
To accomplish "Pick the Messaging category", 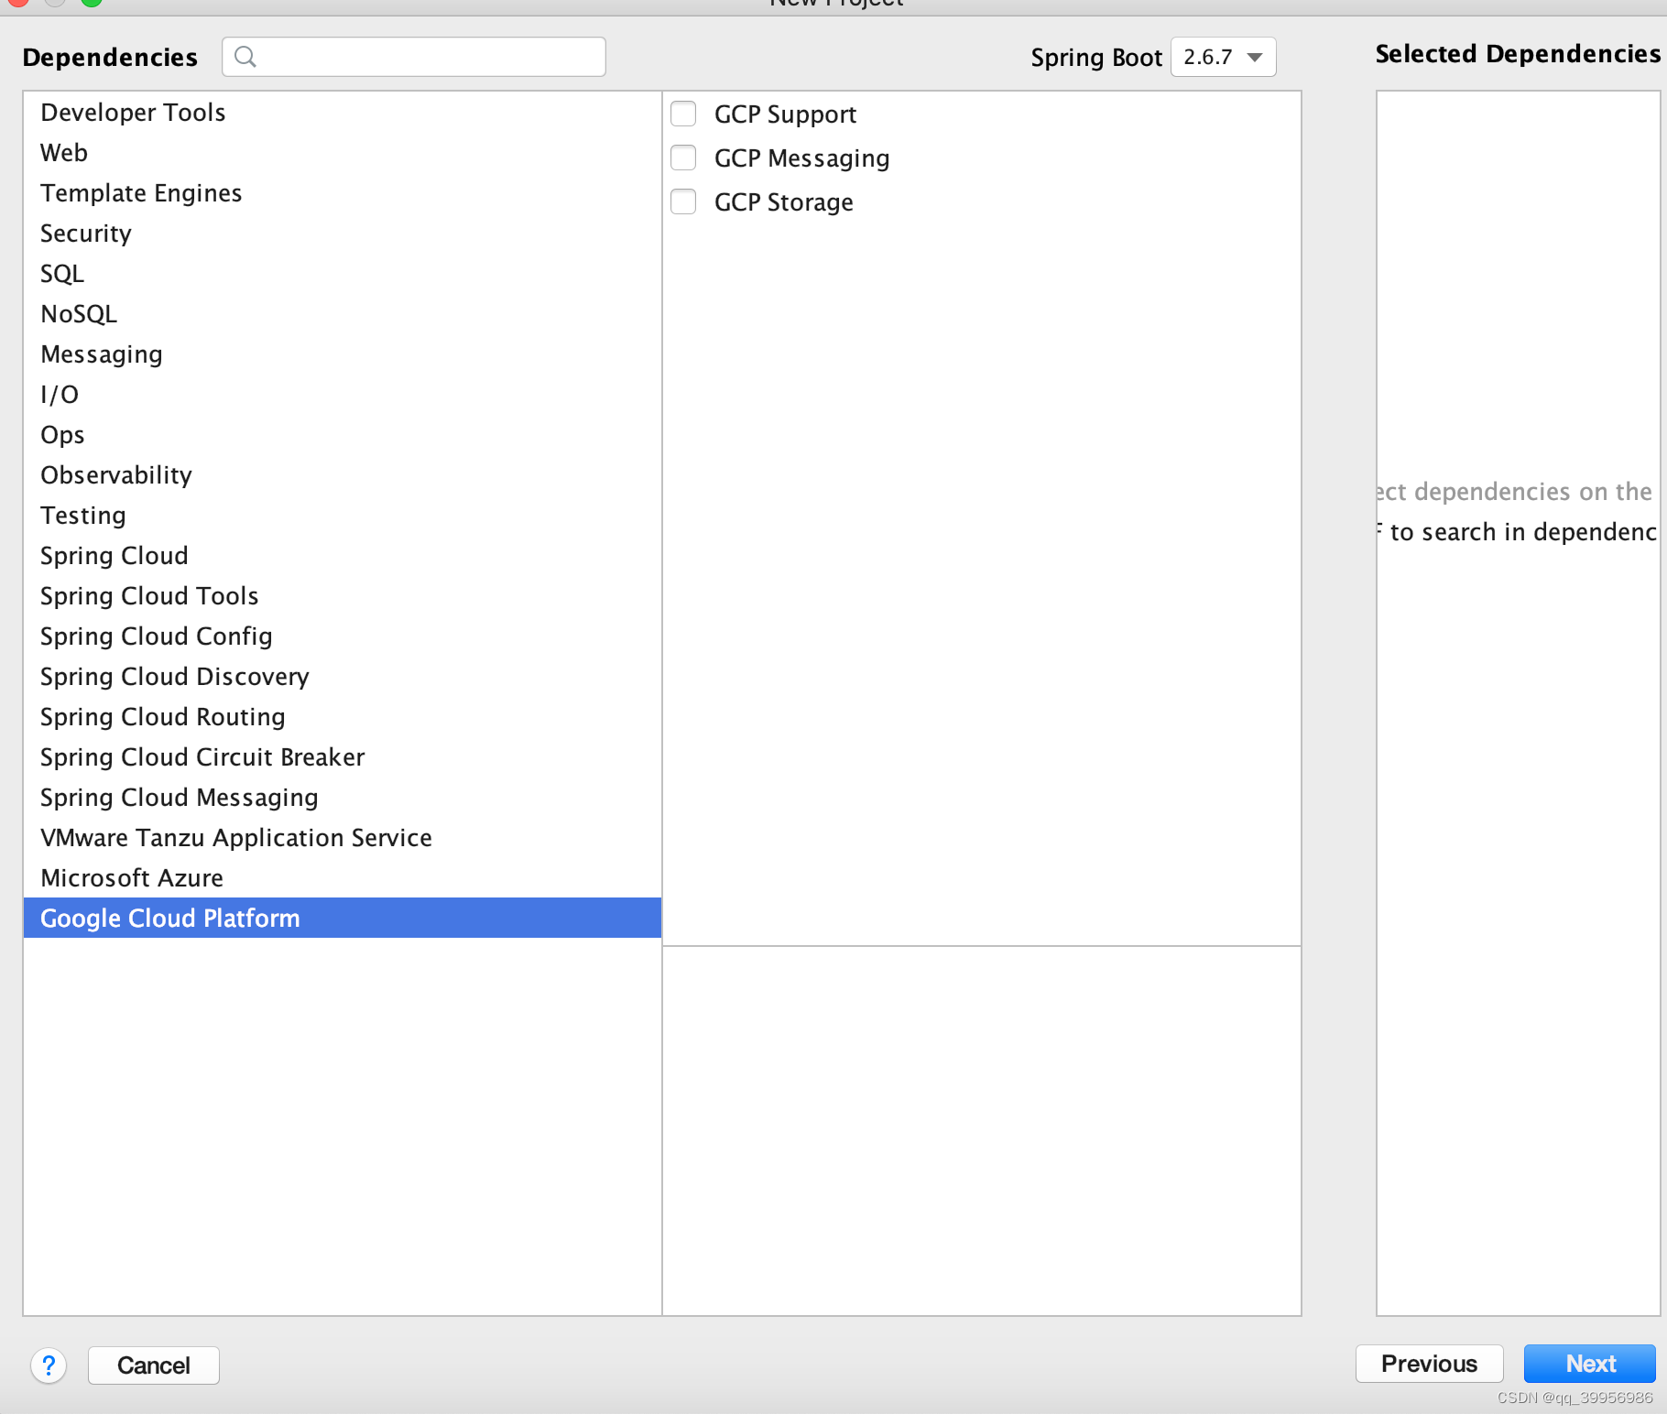I will 343,354.
